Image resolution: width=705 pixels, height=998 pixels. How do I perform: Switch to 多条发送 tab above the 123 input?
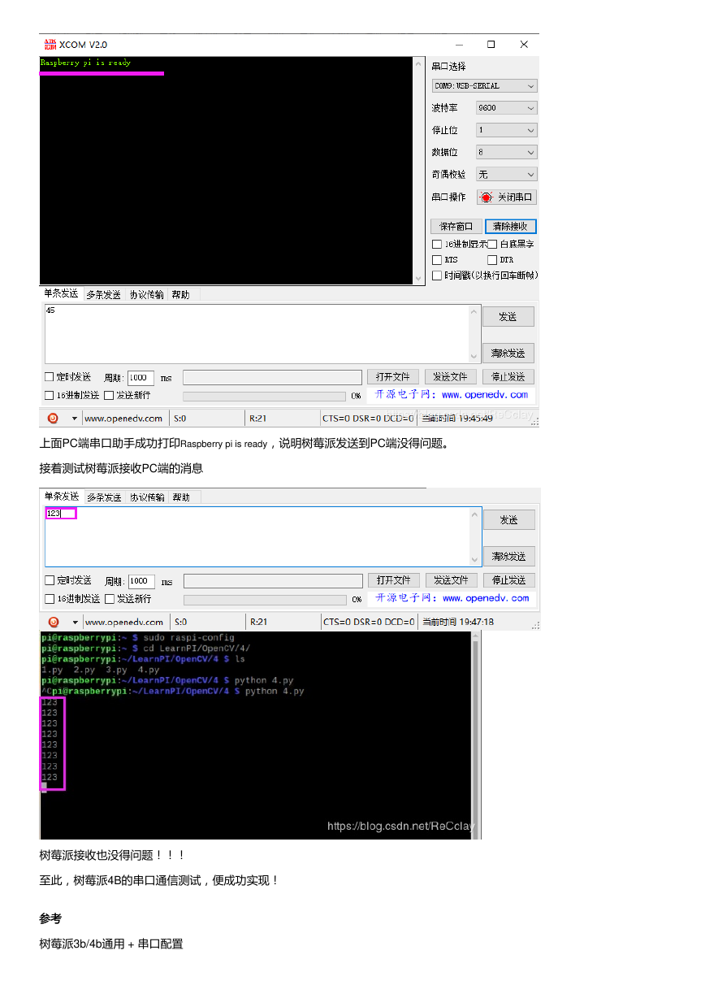(105, 497)
